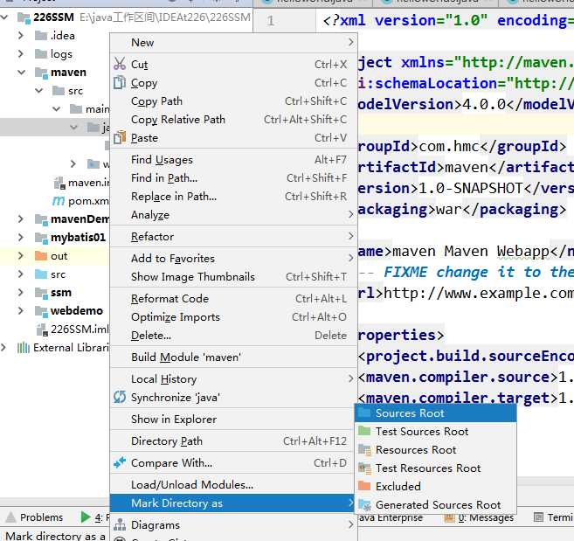Click the Cut scissors icon
574x541 pixels.
click(120, 64)
